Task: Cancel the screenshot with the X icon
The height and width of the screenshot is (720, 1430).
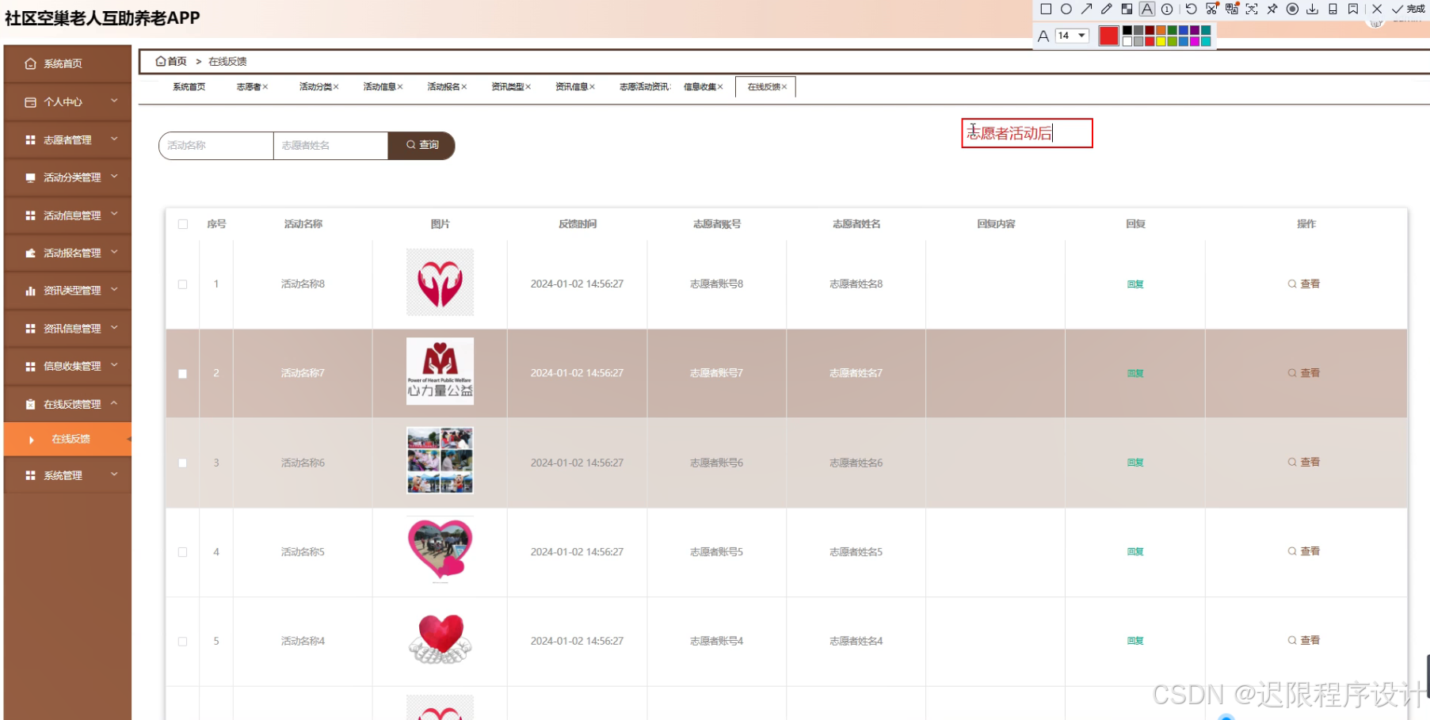Action: click(1377, 9)
